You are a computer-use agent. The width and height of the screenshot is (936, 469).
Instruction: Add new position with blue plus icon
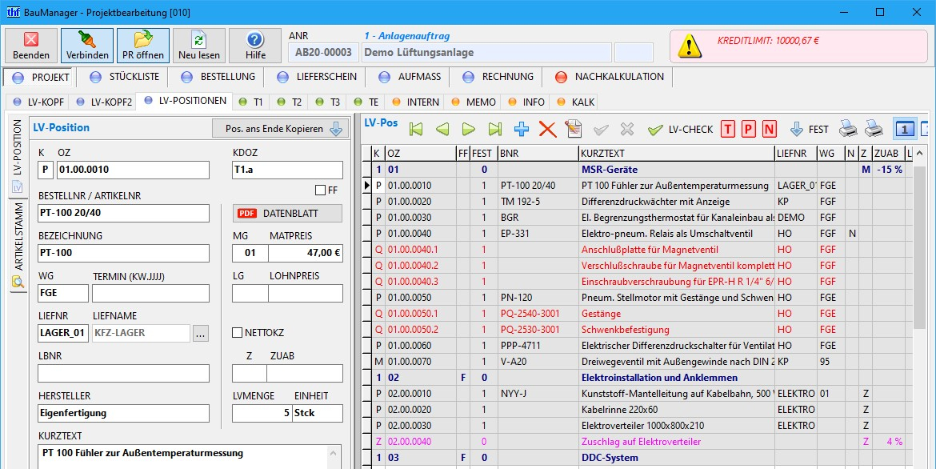point(522,129)
